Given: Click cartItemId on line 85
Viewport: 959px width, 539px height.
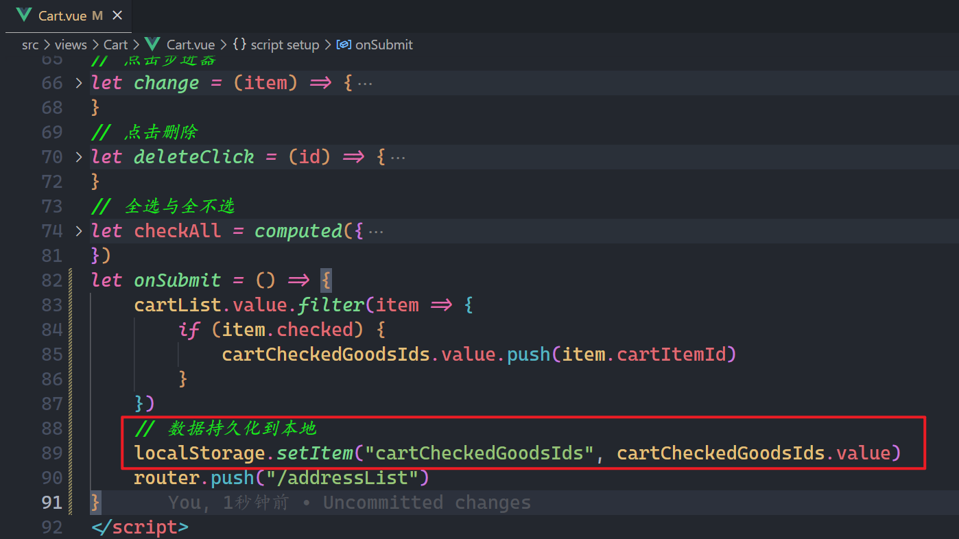Looking at the screenshot, I should (672, 355).
